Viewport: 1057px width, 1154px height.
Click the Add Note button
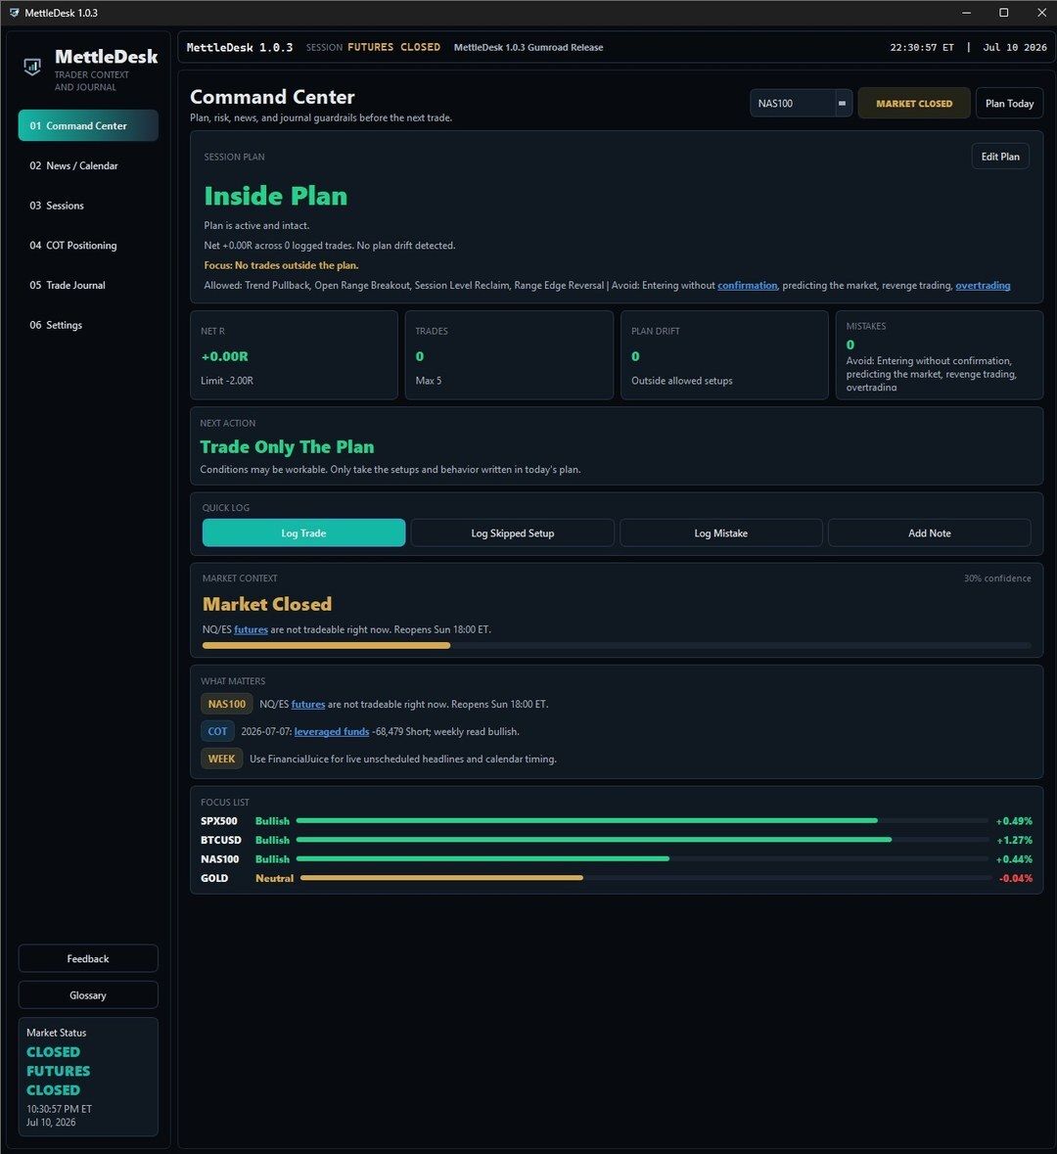(x=929, y=532)
